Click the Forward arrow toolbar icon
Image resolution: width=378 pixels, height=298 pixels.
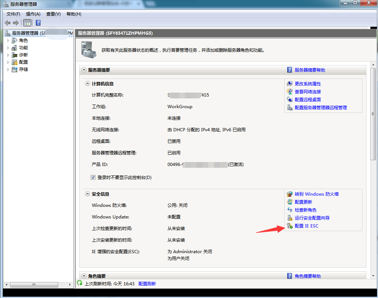pos(16,23)
